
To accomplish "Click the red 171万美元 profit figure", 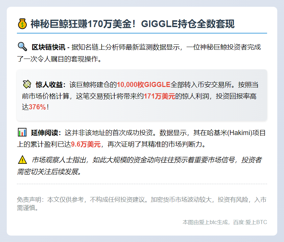I will point(159,96).
